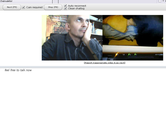Click the Next (F9) button
This screenshot has height=125, width=166.
(x=12, y=7)
